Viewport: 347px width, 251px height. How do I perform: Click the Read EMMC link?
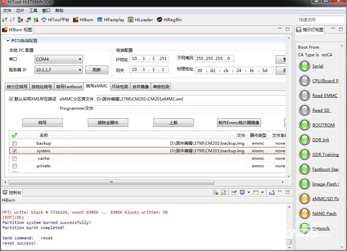pos(325,96)
